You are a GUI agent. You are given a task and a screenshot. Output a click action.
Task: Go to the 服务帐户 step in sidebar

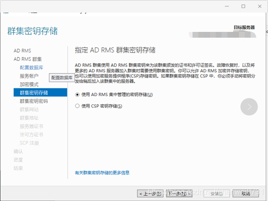(29, 76)
